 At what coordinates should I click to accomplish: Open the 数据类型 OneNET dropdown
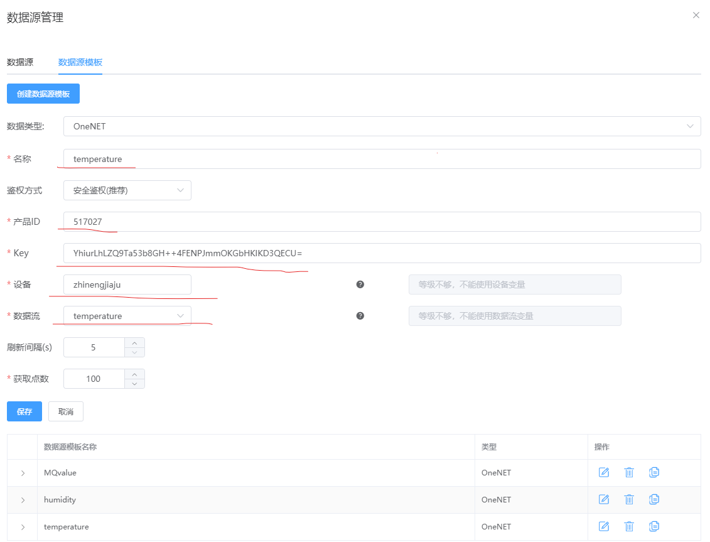coord(382,126)
